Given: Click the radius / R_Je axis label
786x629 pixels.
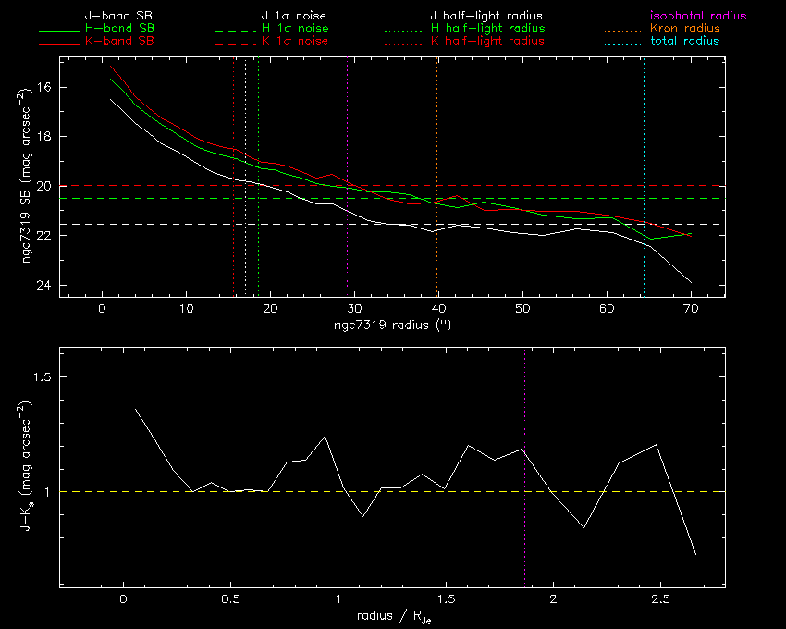Looking at the screenshot, I should [391, 616].
